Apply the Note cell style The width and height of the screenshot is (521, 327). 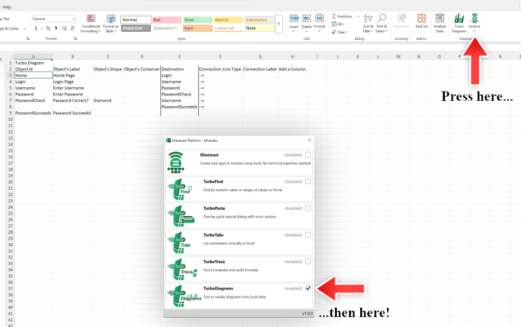coord(259,28)
